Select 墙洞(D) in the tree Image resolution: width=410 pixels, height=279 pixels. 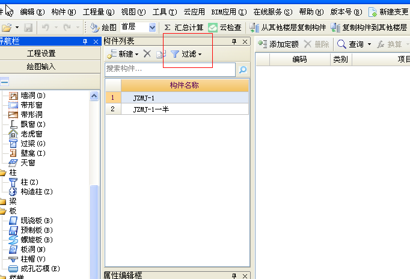point(27,96)
